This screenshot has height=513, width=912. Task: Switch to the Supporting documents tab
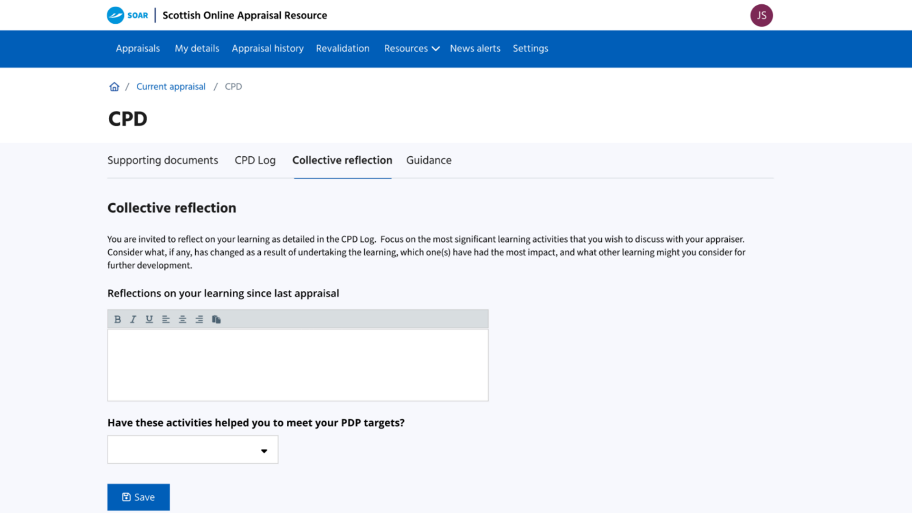click(x=162, y=161)
